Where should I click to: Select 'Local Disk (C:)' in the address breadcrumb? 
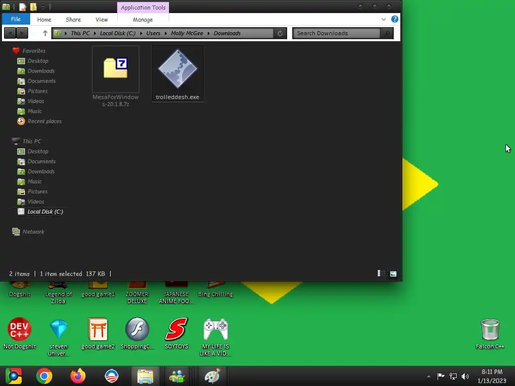[x=118, y=33]
